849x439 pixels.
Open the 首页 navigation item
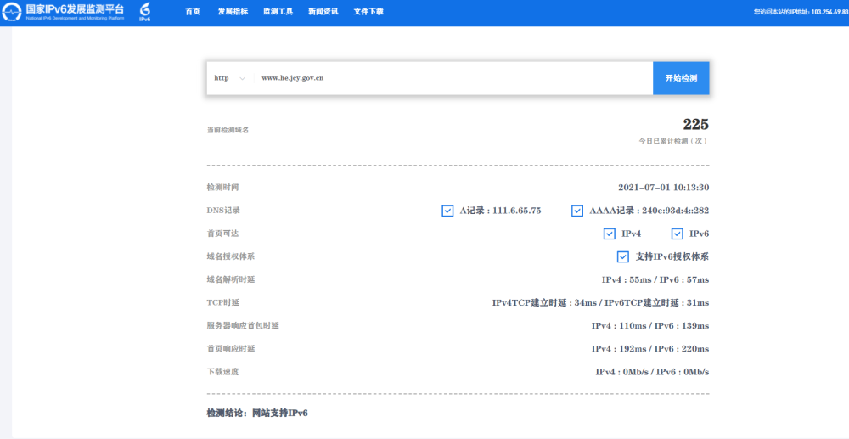click(193, 12)
